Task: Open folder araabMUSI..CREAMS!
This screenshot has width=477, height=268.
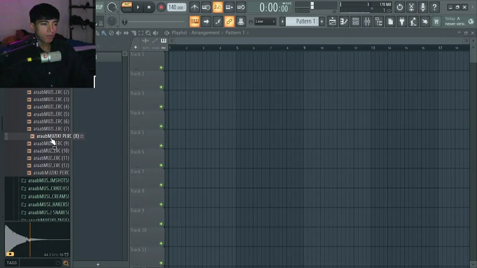Action: click(x=48, y=197)
